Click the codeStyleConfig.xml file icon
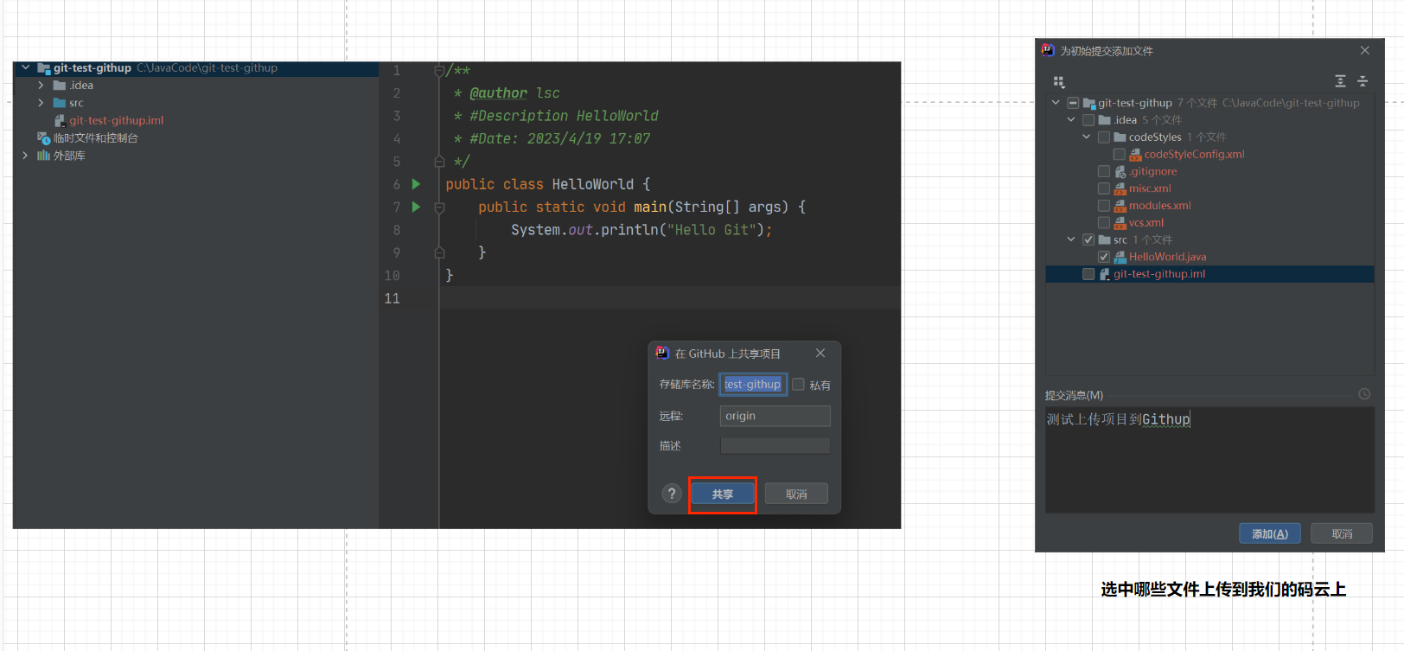1404x651 pixels. tap(1136, 154)
